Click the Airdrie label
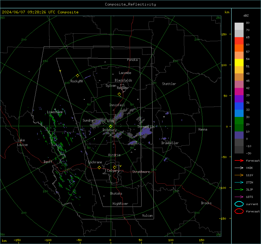Viewport: 261px width, 244px height. coord(114,155)
